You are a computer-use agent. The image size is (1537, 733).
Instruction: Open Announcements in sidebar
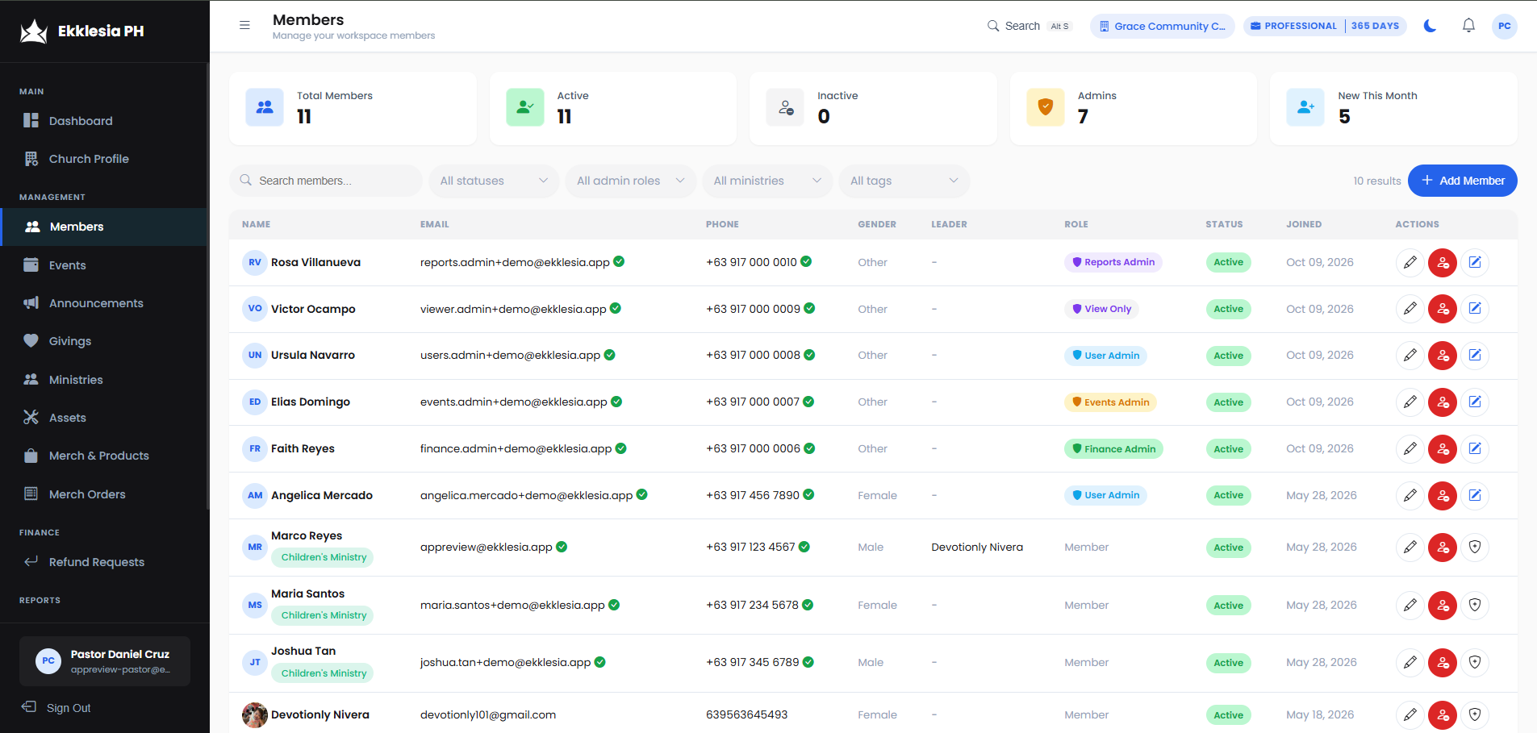click(x=105, y=303)
